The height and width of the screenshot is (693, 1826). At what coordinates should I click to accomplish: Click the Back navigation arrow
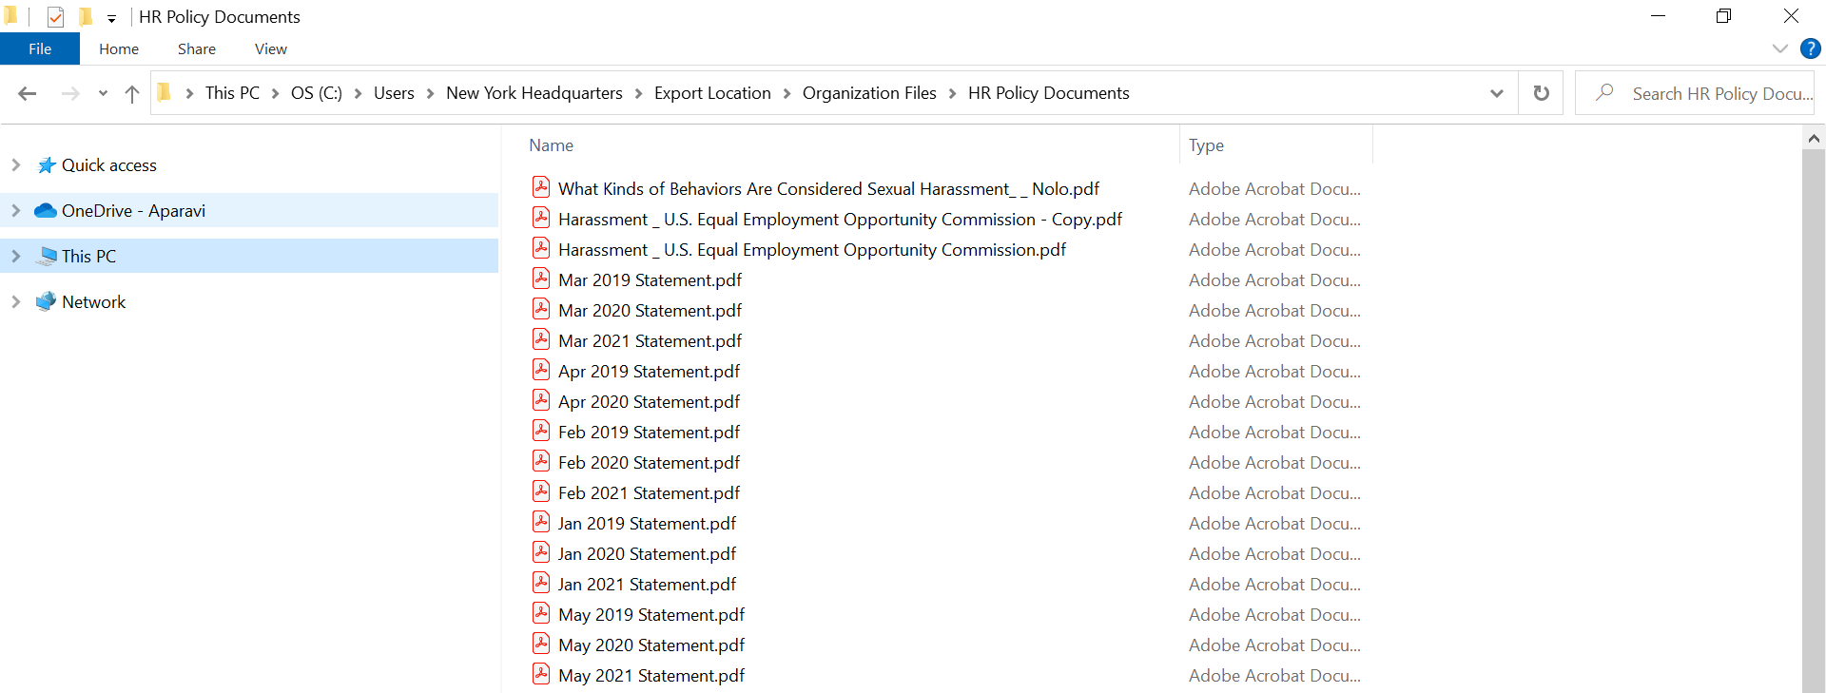28,93
